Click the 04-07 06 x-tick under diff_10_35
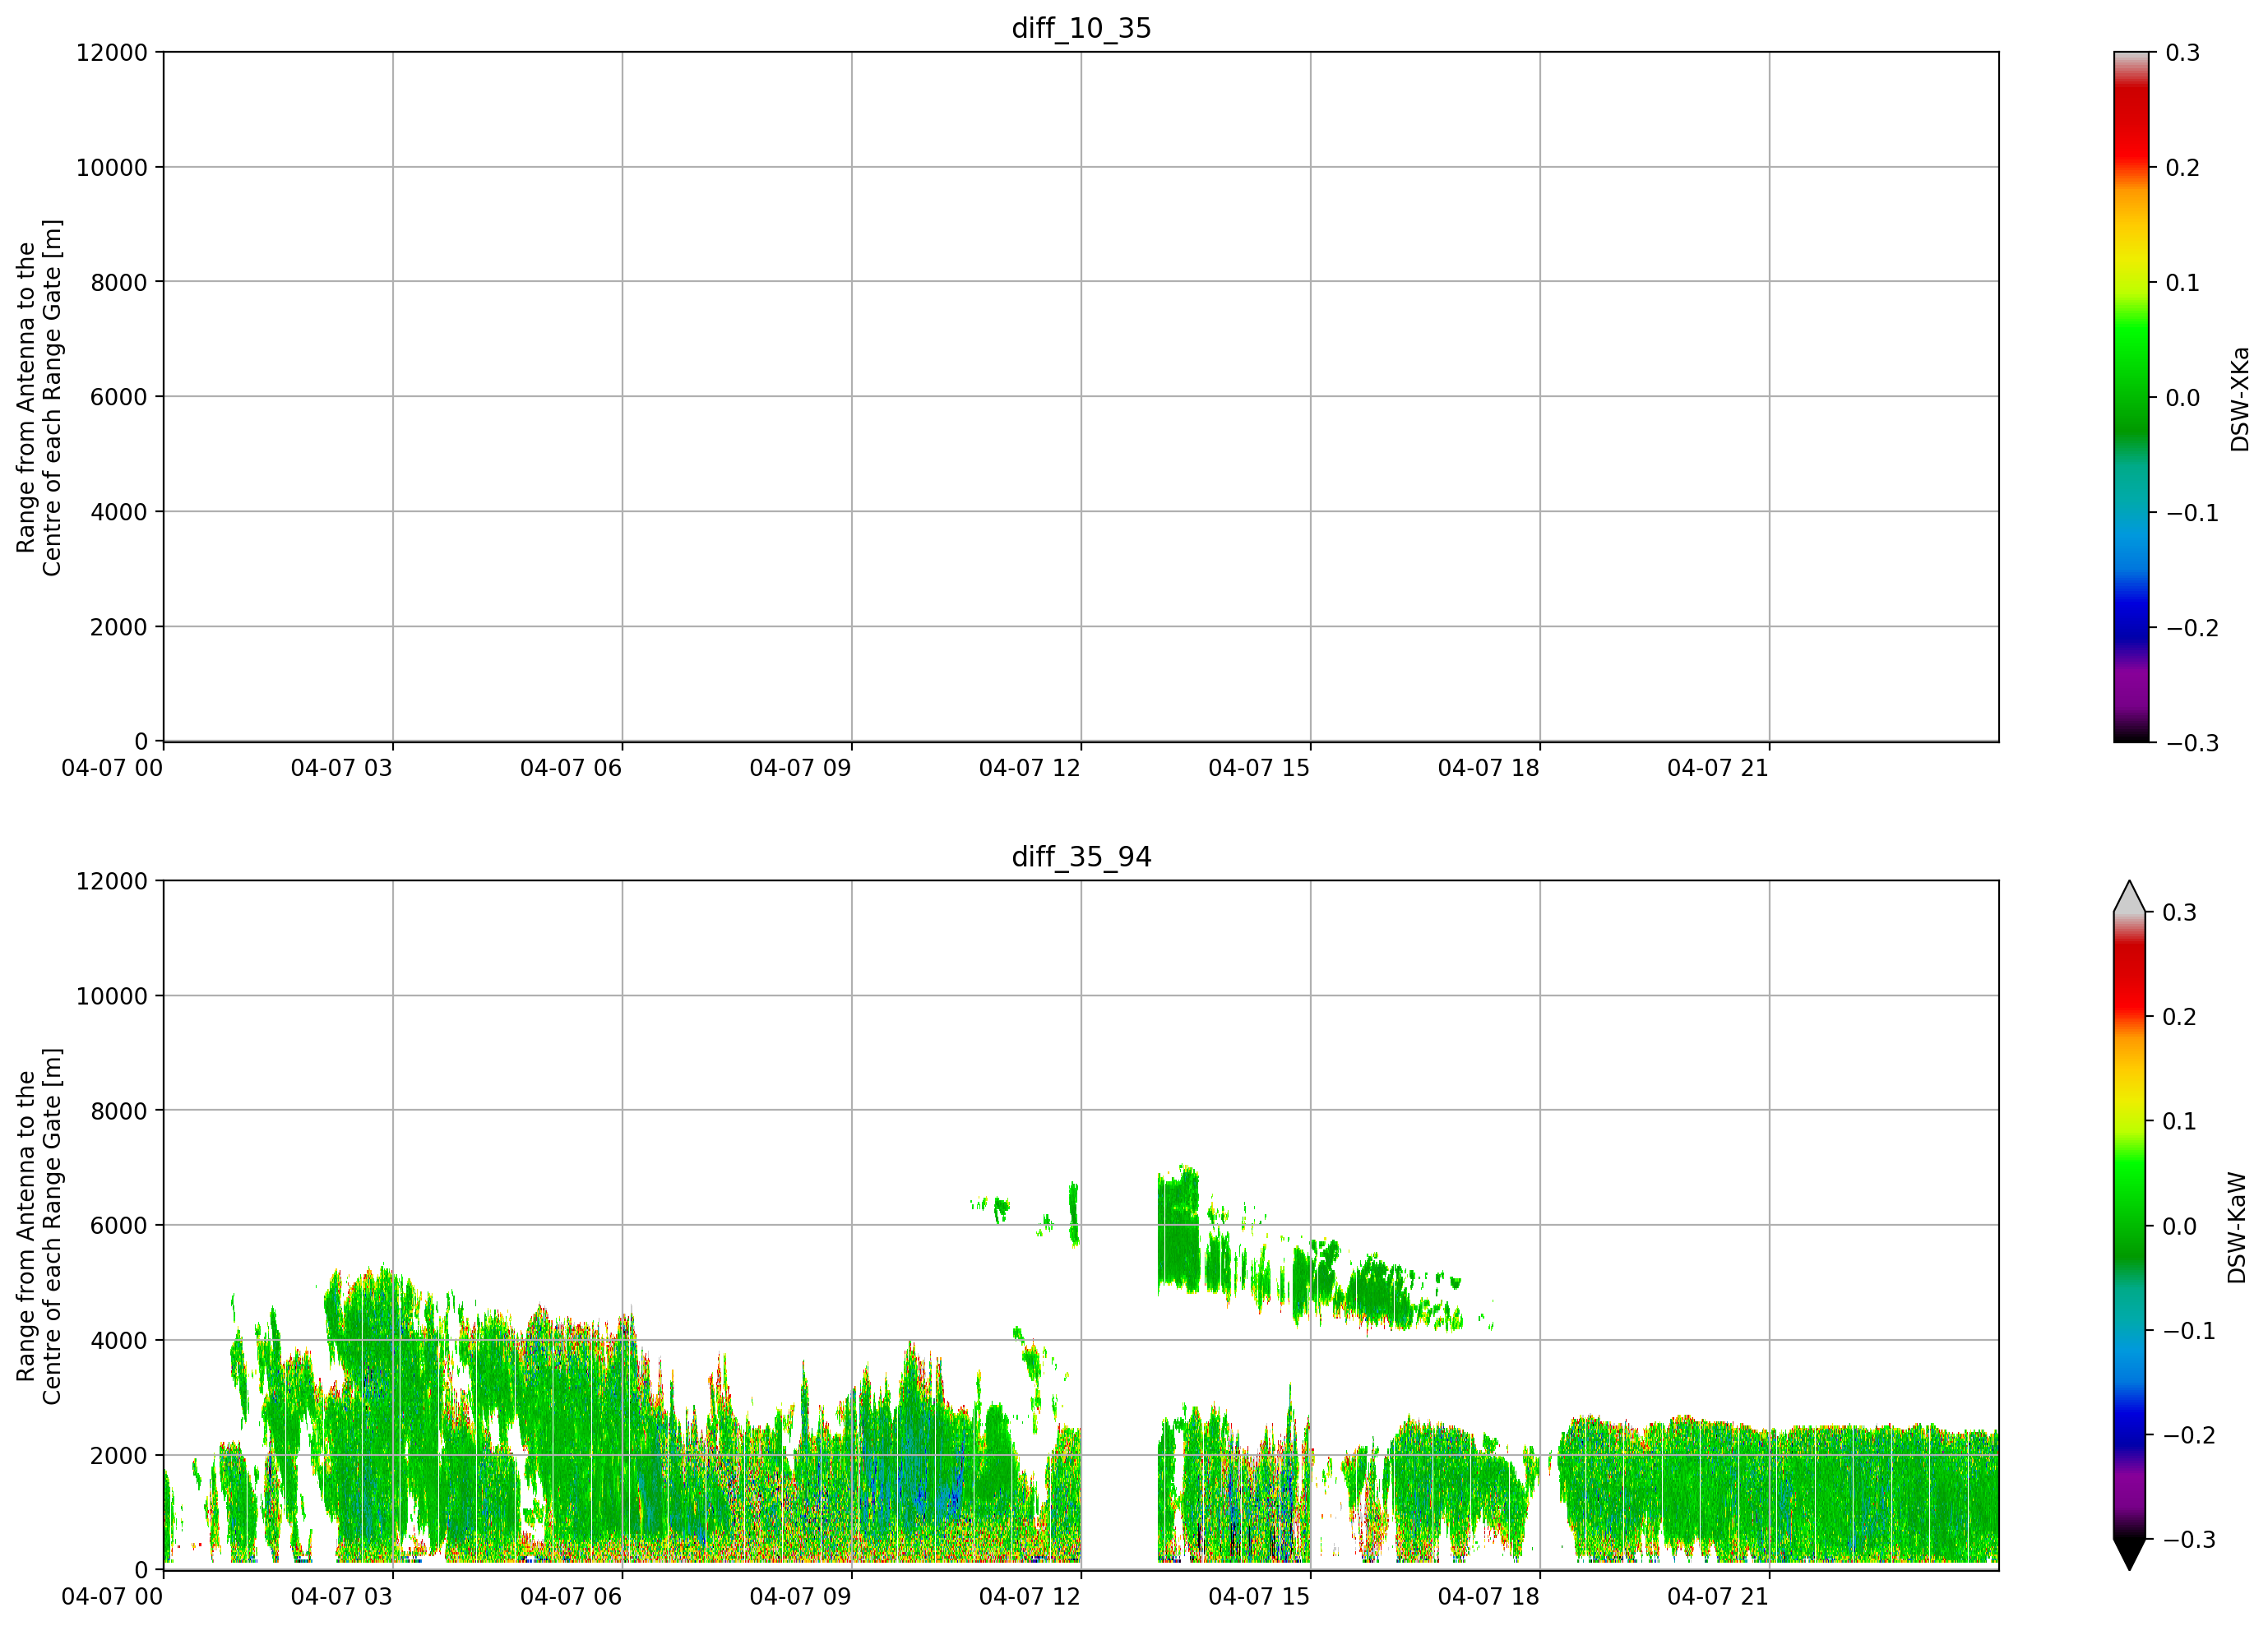 tap(571, 768)
